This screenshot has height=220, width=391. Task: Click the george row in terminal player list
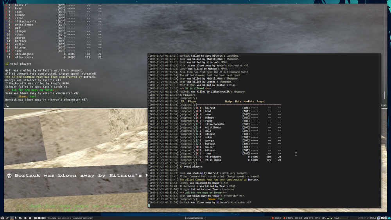pos(214,141)
